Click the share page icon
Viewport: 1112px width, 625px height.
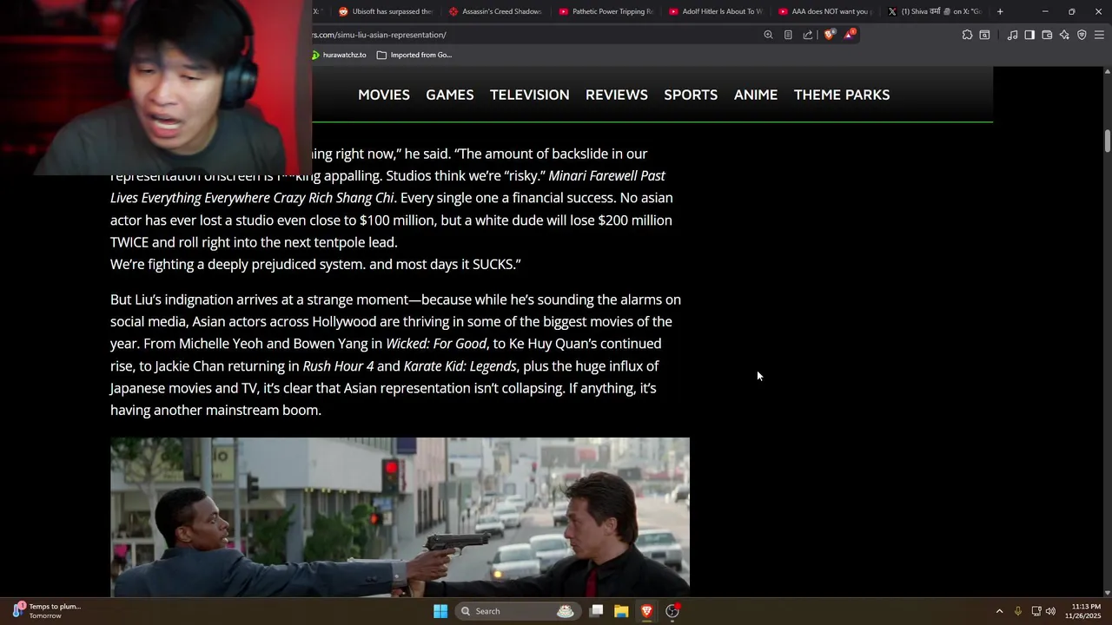coord(808,35)
